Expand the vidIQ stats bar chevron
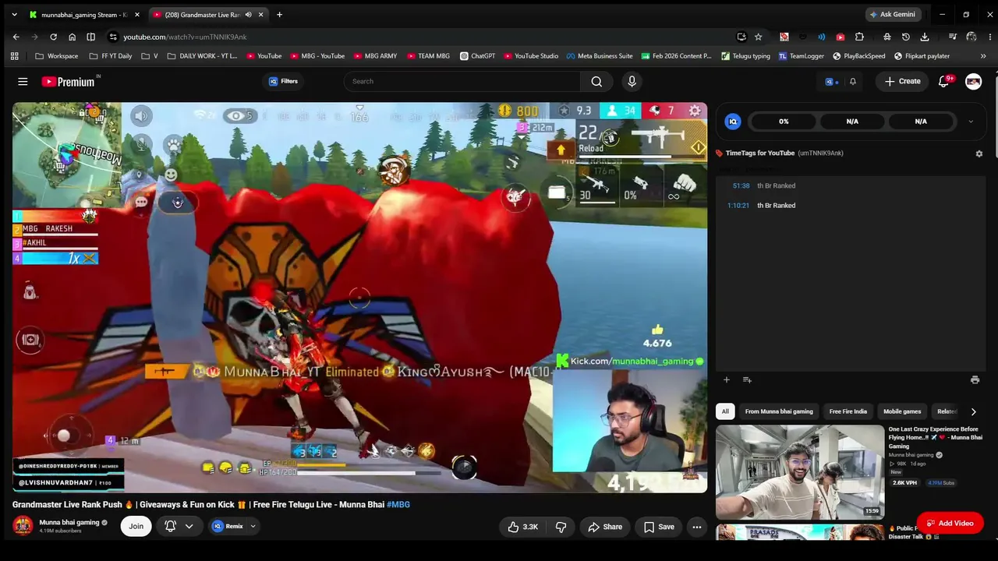Viewport: 998px width, 561px height. [x=971, y=122]
